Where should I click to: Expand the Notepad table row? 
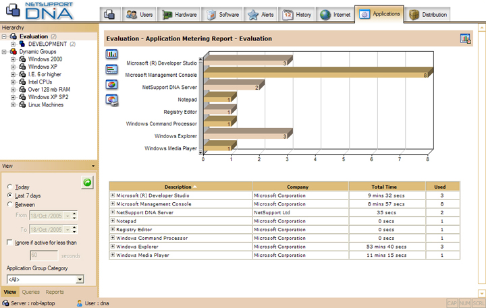pos(113,220)
